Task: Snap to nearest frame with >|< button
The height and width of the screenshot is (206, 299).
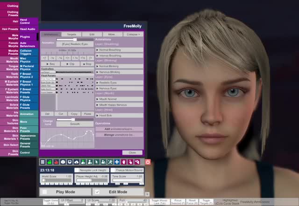Action: (67, 58)
